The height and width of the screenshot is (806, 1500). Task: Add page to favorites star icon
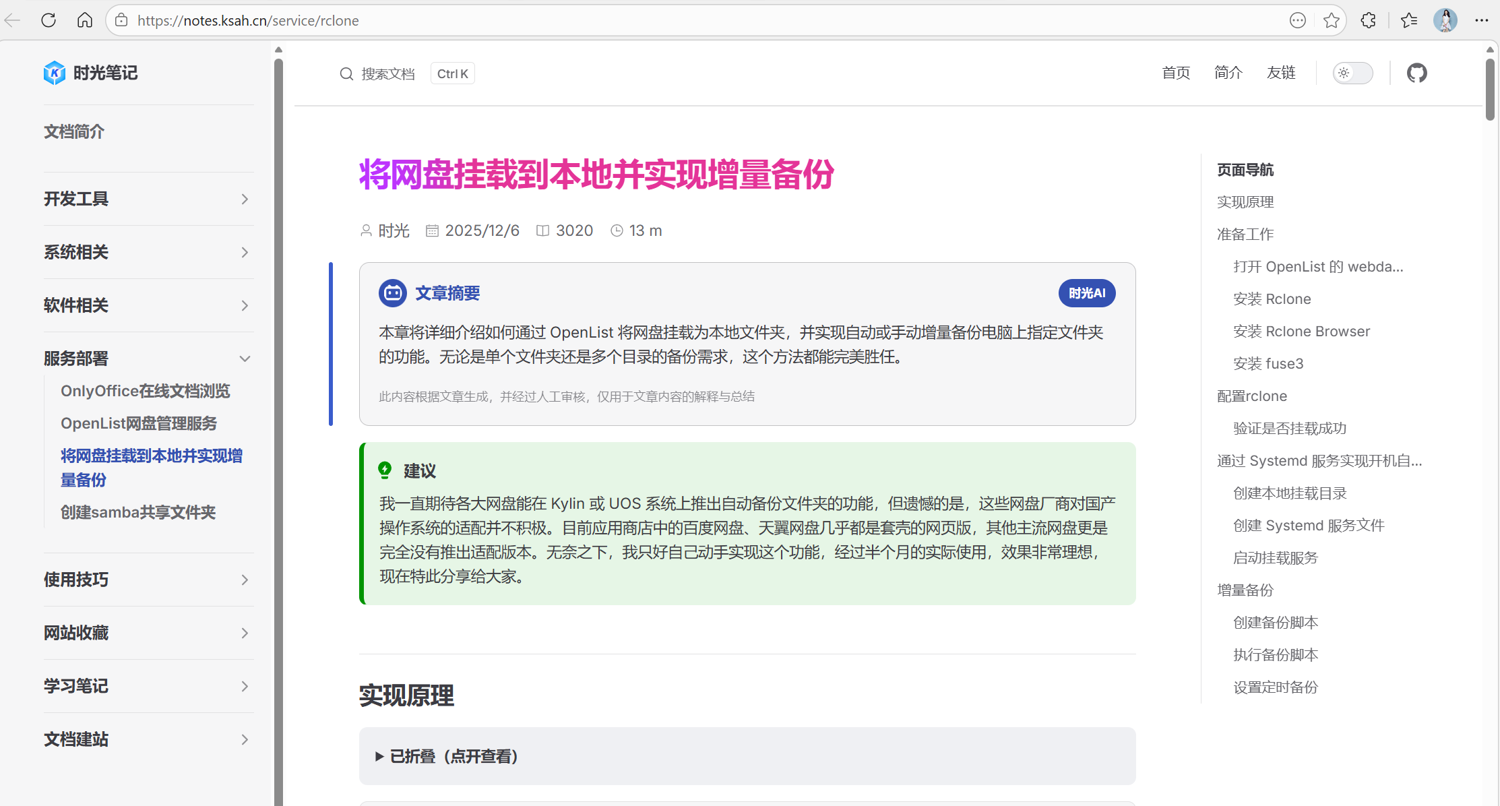point(1331,20)
